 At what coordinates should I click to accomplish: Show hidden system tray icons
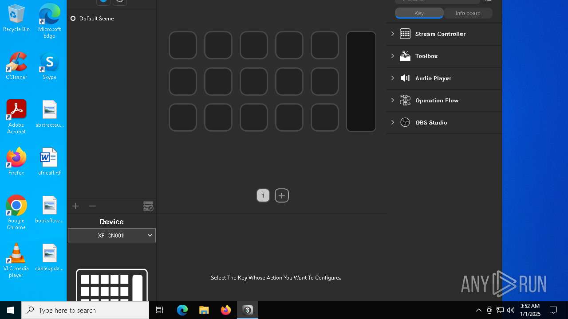click(478, 310)
